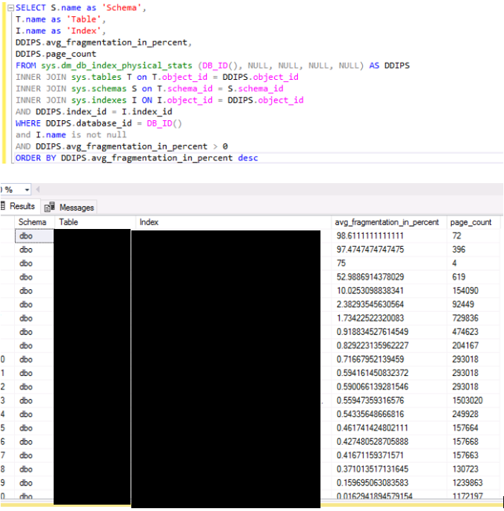This screenshot has height=511, width=504.
Task: Click the page_count column header
Action: tap(470, 222)
